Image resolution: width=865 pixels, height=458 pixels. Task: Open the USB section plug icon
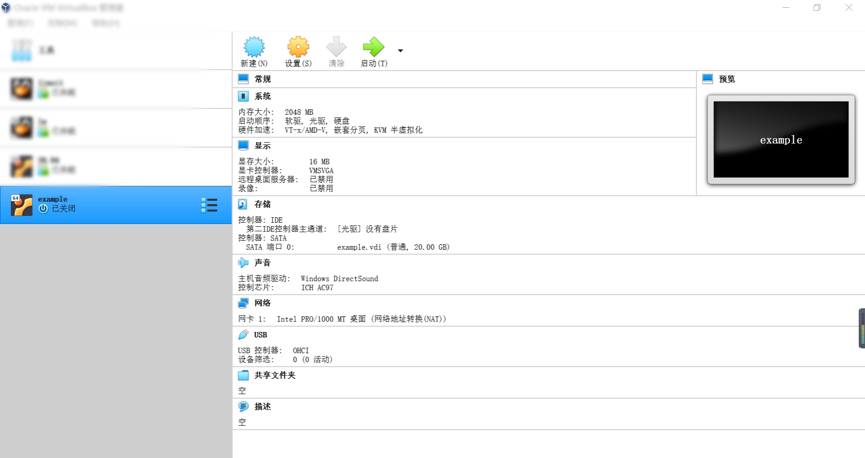[x=243, y=335]
